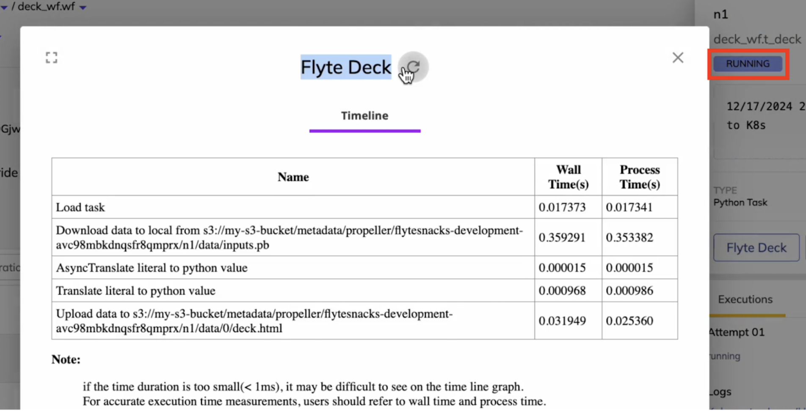Click wall time value 0.017373
The height and width of the screenshot is (411, 806).
[x=562, y=207]
